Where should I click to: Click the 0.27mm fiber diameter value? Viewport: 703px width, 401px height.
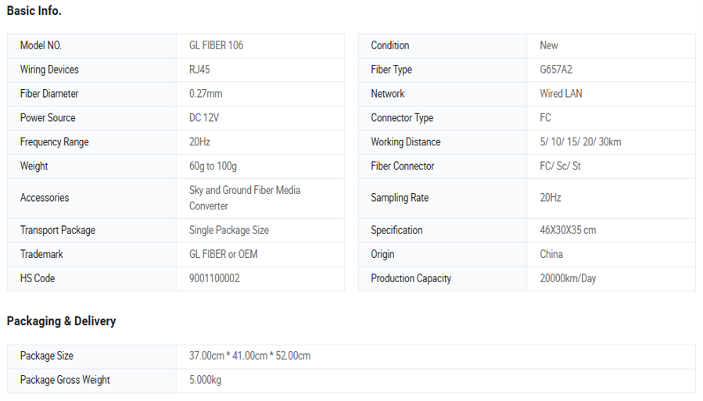tap(206, 94)
